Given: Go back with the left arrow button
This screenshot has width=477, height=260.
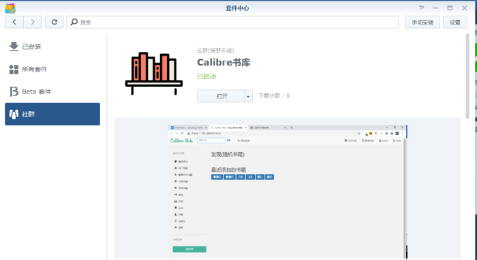Looking at the screenshot, I should (14, 22).
